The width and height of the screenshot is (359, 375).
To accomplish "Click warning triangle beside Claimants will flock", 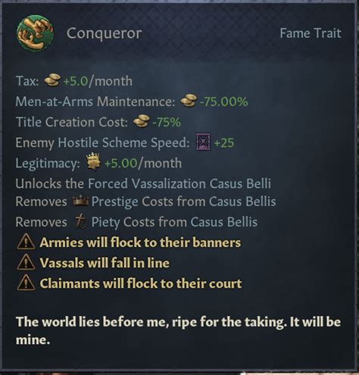I will pos(26,283).
